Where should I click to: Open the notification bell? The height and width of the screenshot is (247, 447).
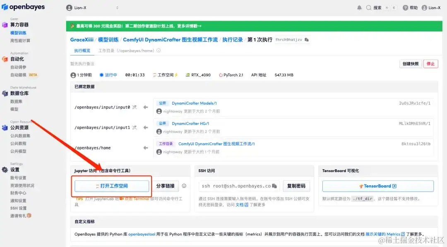359,8
